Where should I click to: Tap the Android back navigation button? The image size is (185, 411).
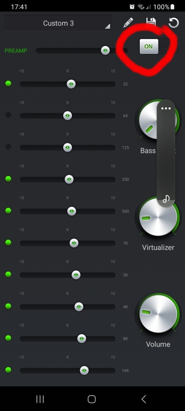143,399
